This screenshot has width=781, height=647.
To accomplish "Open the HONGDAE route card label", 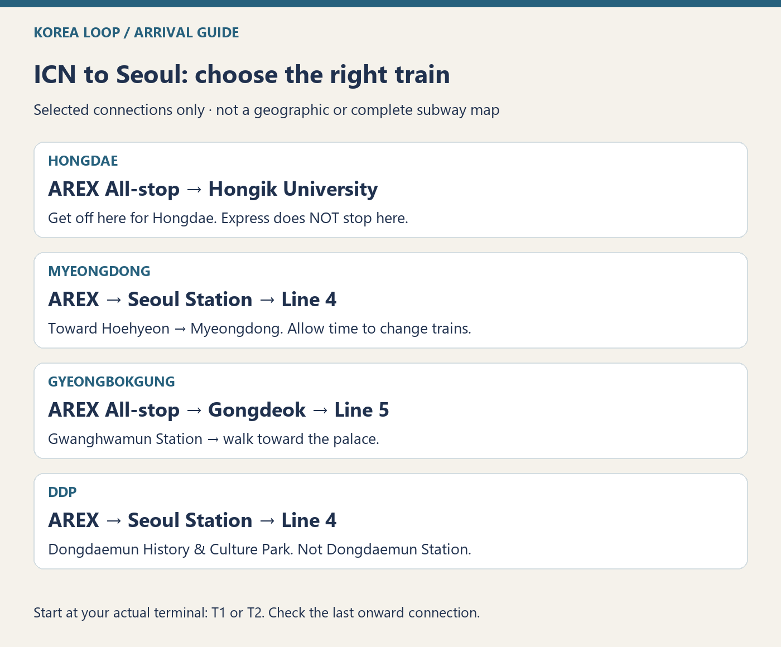I will [83, 161].
